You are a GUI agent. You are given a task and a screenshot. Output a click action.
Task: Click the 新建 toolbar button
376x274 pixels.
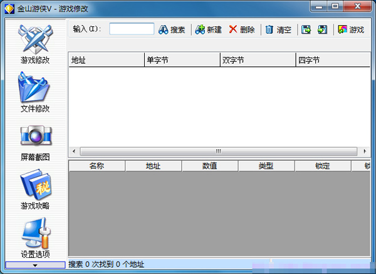click(209, 29)
